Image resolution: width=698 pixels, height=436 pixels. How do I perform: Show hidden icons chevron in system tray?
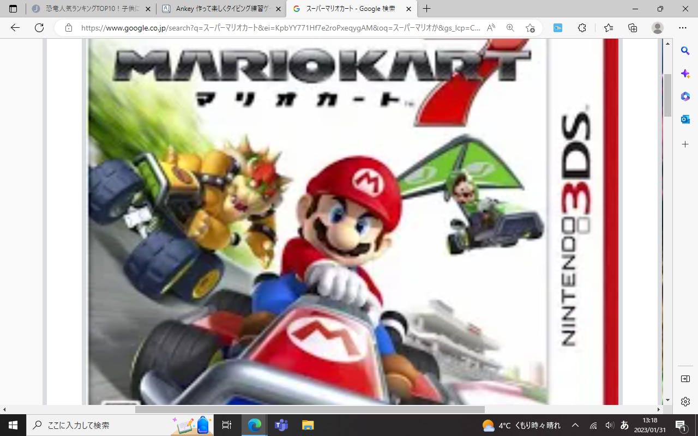(x=575, y=425)
